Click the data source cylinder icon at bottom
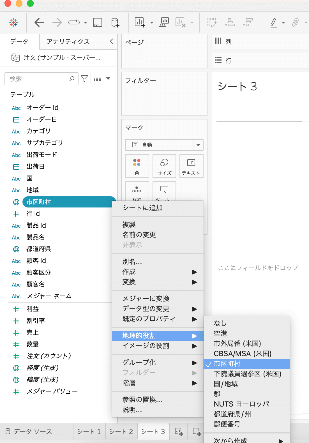 (x=8, y=432)
